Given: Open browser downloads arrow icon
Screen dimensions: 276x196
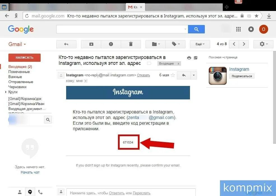Looking at the screenshot, I should (269, 16).
